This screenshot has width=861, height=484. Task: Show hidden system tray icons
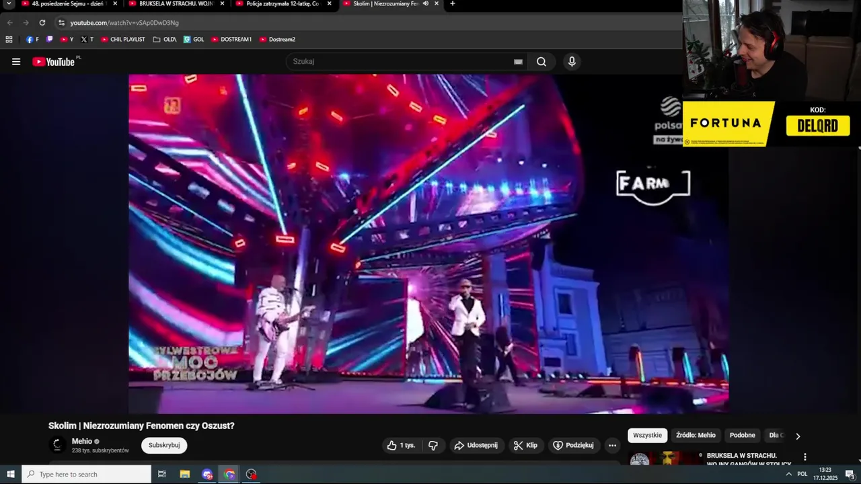pos(788,474)
